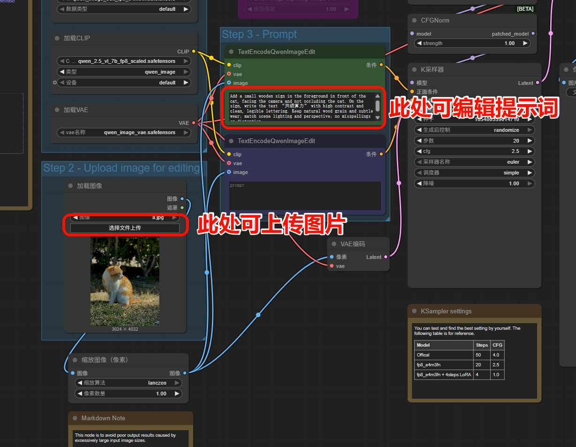The image size is (576, 447).
Task: Click the 图像 output port on 缩放图像（像素） node
Action: tap(185, 373)
